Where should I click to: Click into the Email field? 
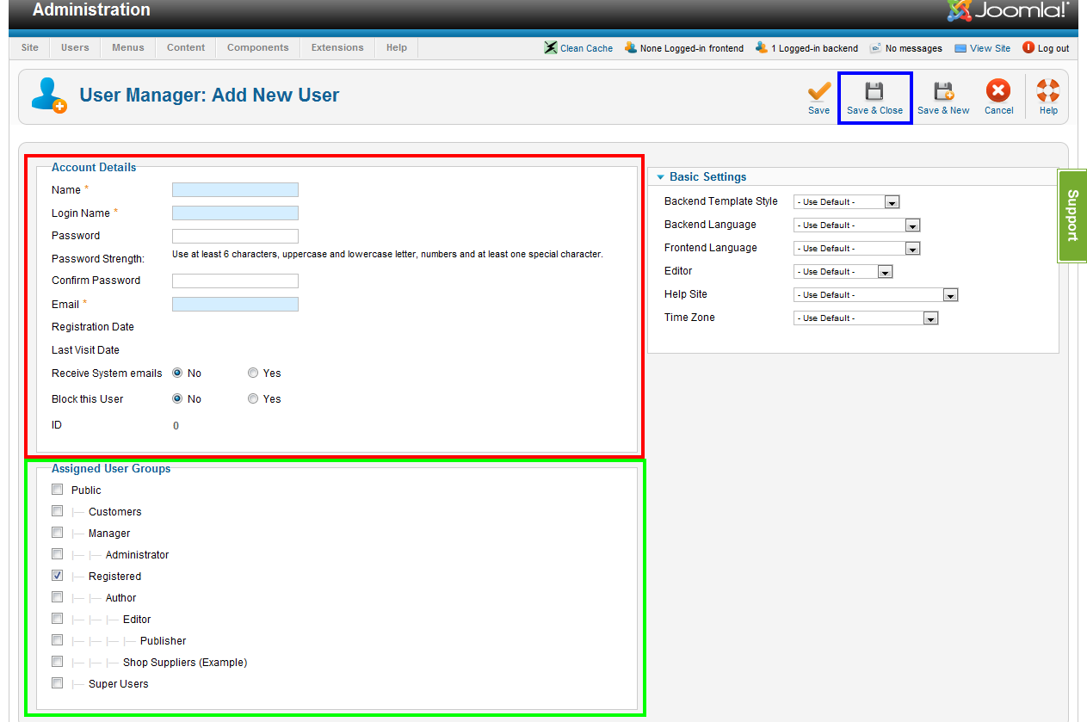click(x=235, y=305)
